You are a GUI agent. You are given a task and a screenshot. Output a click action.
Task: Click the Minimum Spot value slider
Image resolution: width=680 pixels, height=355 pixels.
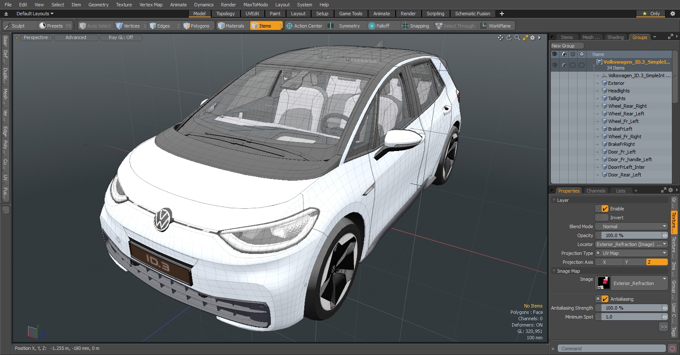click(632, 317)
